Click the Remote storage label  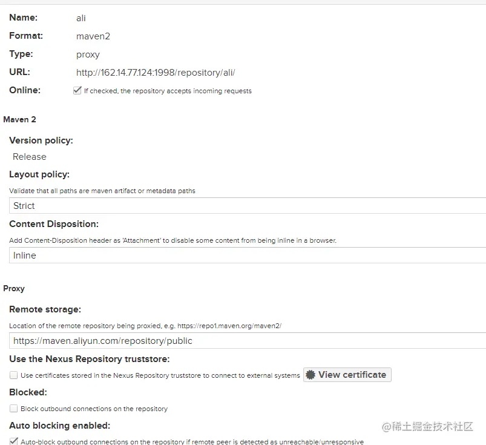click(45, 309)
